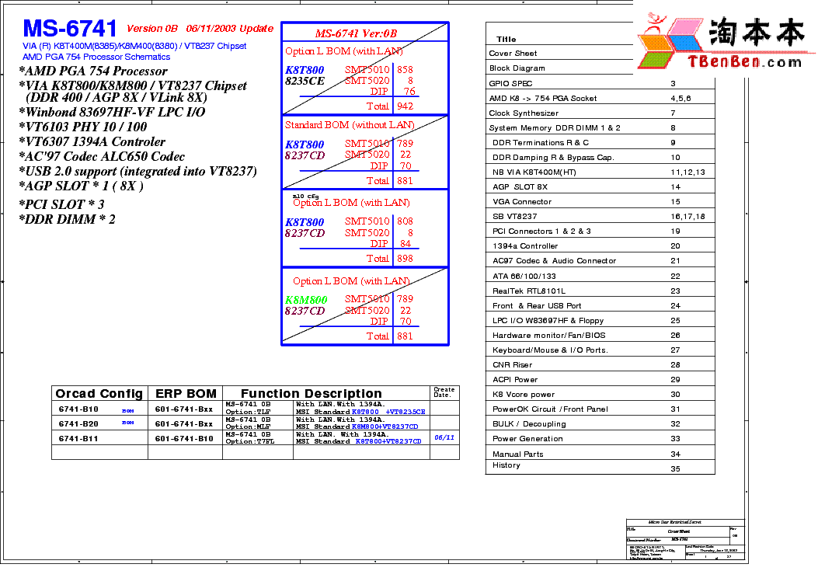The width and height of the screenshot is (818, 578).
Task: Select the "ATA 66/100/133" index row
Action: [x=600, y=277]
